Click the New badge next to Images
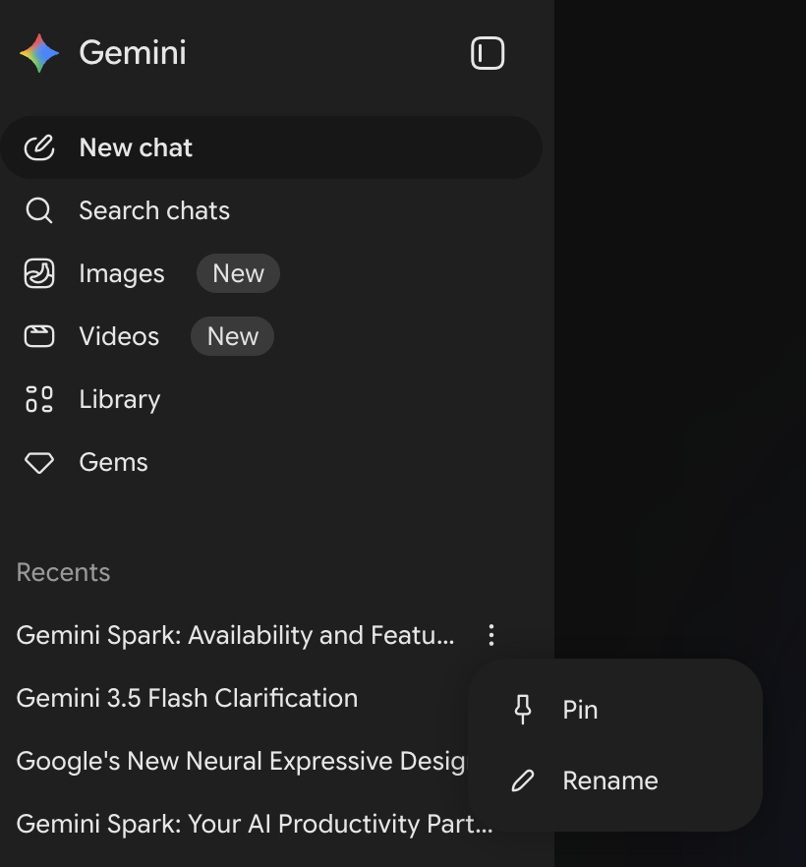The image size is (806, 867). pos(238,273)
